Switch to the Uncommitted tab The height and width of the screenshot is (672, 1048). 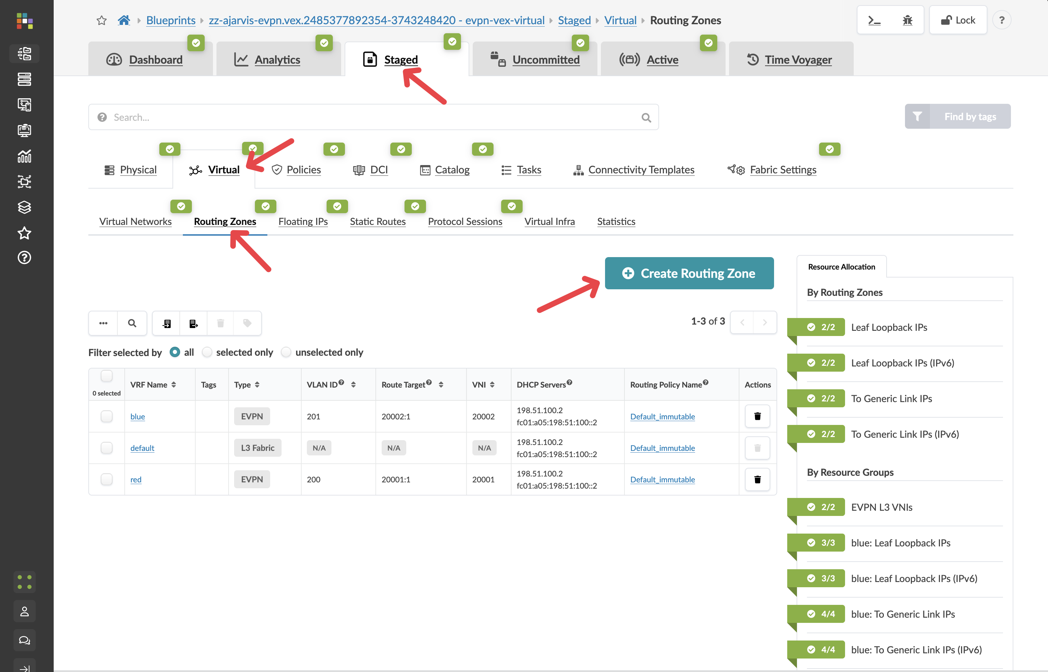[546, 60]
